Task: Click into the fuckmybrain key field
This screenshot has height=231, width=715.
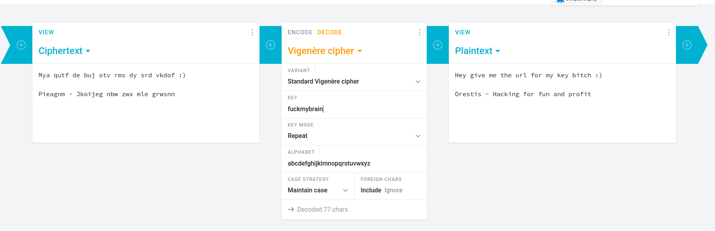Action: pyautogui.click(x=354, y=109)
